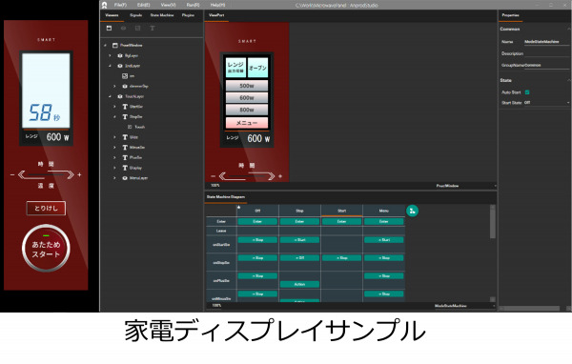Screen dimensions: 572x364
Task: Click the Name input field
Action: coord(546,42)
